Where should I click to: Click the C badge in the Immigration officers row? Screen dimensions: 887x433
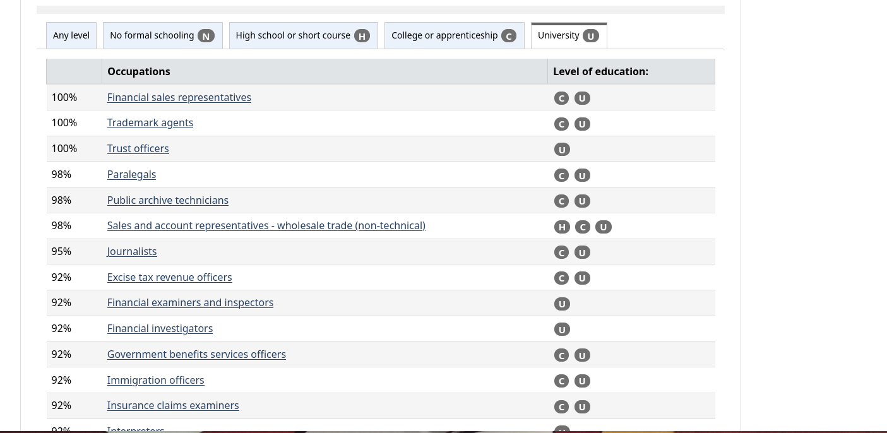(x=561, y=381)
